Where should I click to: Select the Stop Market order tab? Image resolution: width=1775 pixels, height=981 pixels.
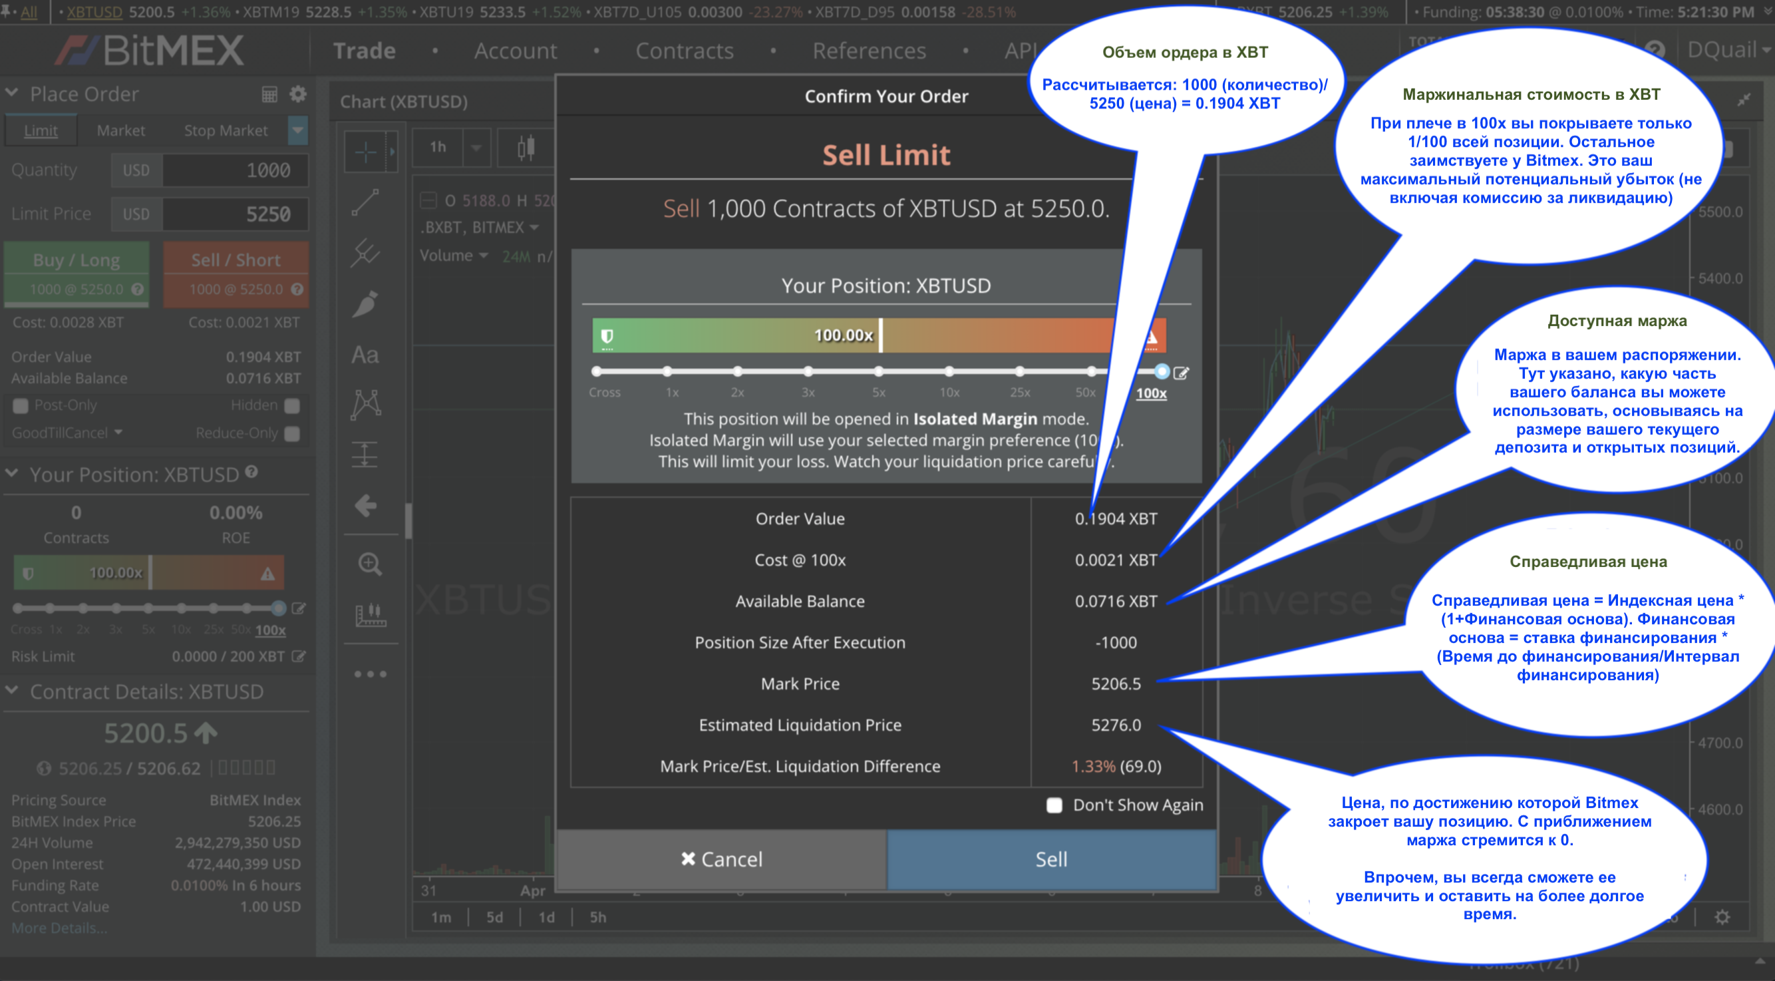click(226, 130)
